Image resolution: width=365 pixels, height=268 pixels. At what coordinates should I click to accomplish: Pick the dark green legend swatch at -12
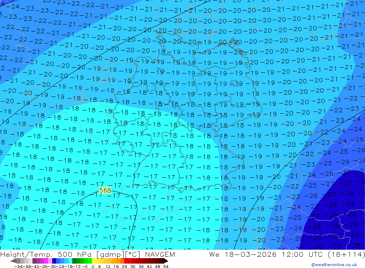74,261
